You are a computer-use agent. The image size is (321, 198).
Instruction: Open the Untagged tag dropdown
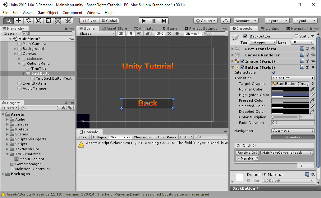pos(262,42)
